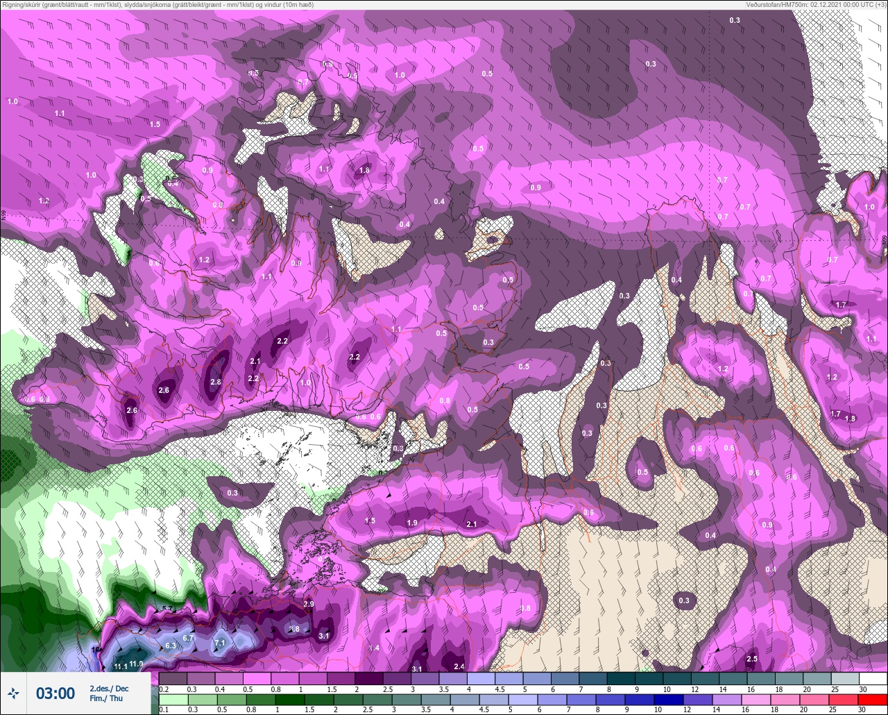
Task: Click the '25' tick label in the lower legend row
Action: (x=832, y=709)
